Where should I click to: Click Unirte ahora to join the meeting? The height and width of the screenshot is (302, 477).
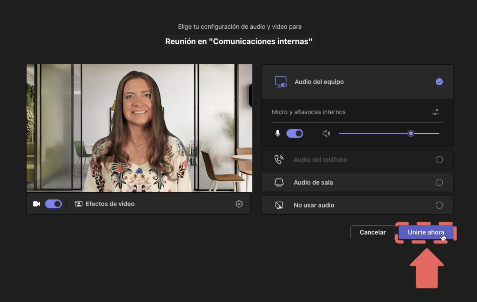(x=426, y=232)
